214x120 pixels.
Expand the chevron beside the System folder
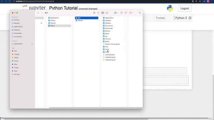pos(70,23)
